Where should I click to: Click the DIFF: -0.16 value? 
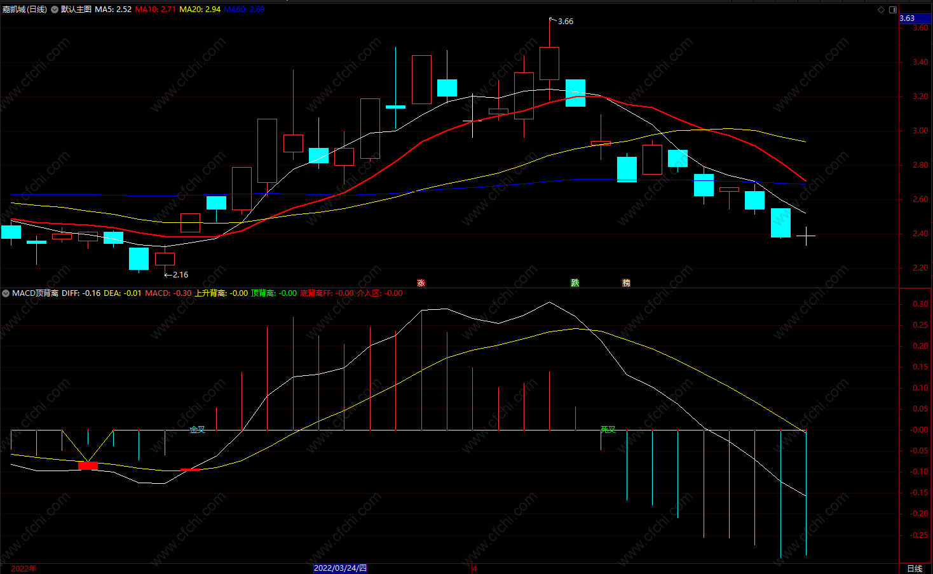tap(81, 293)
